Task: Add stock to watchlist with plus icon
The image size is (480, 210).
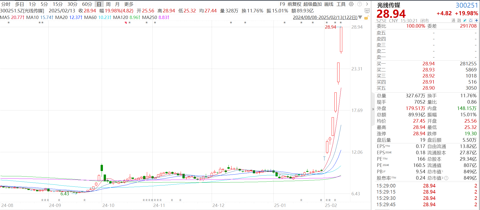Action: click(476, 21)
